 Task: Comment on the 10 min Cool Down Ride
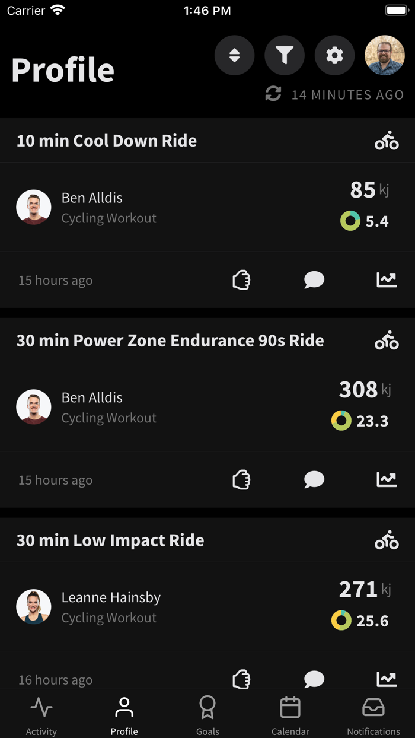click(314, 280)
